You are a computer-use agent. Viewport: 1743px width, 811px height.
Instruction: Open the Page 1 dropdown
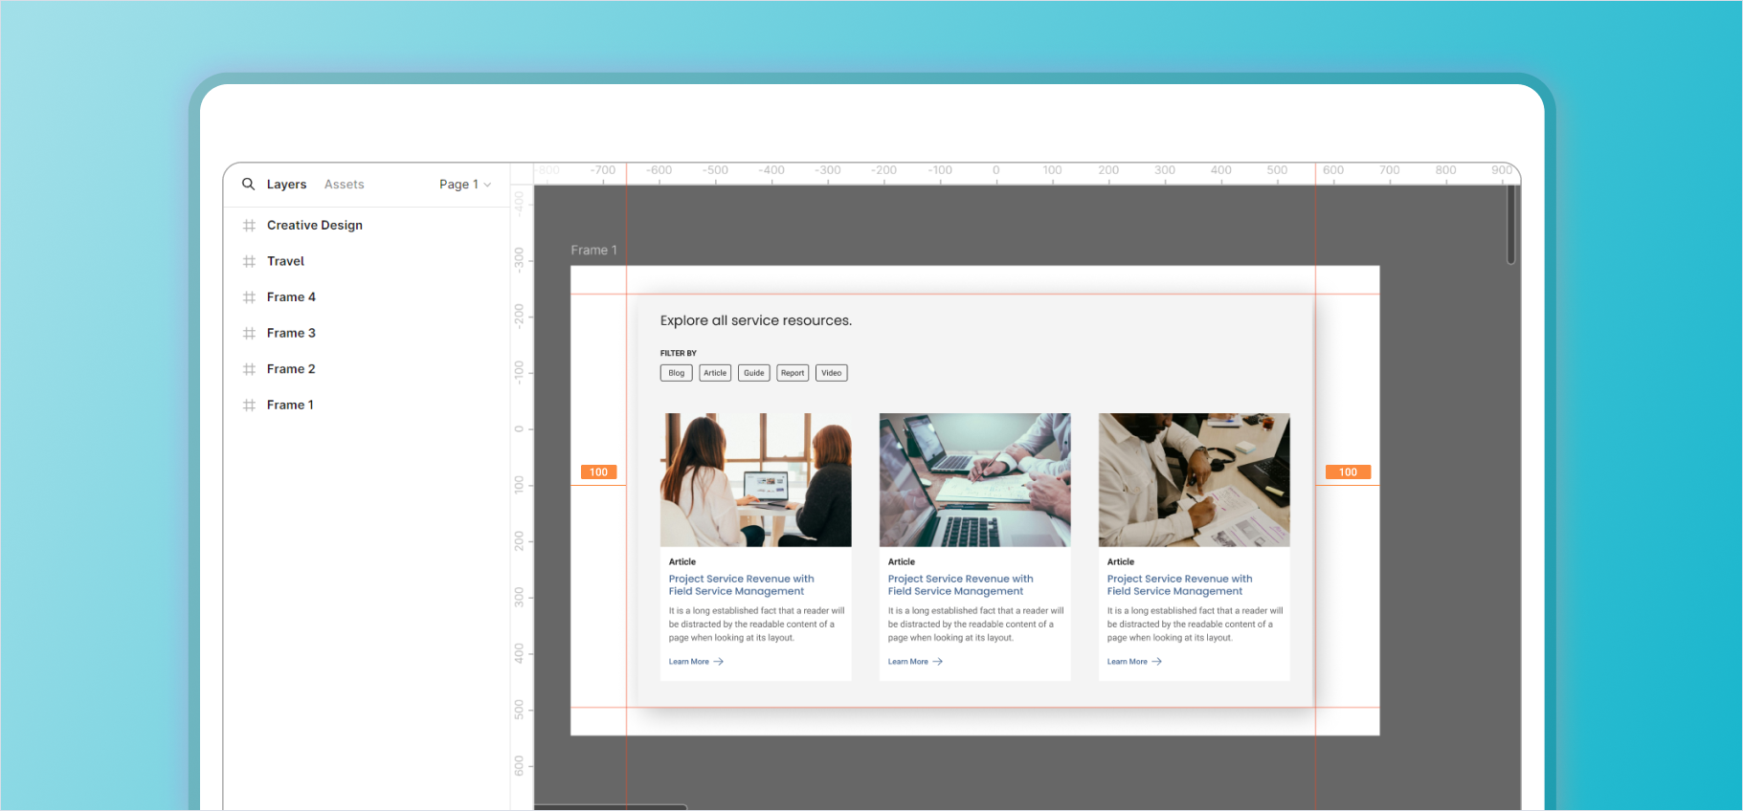point(464,185)
